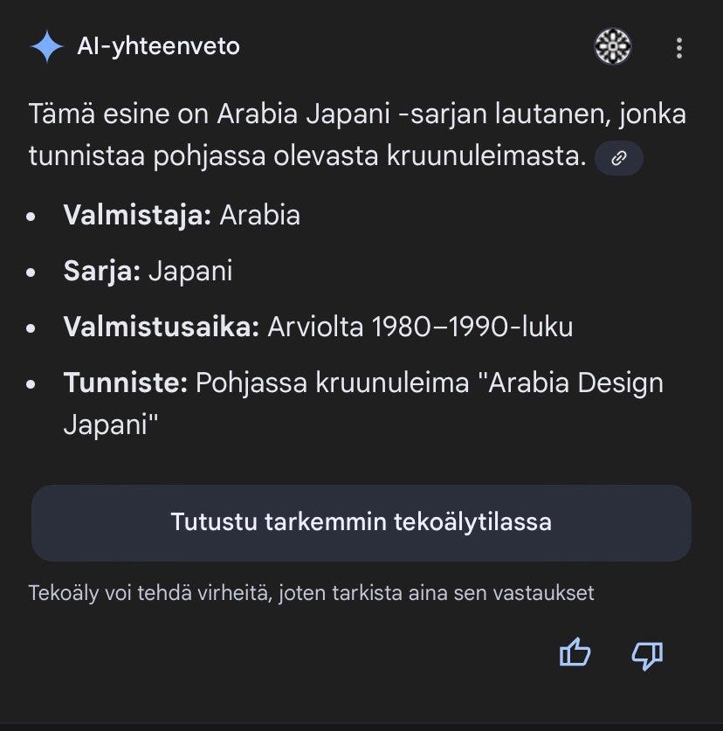723x731 pixels.
Task: Click the 'Tunniste:' bold label
Action: point(125,383)
